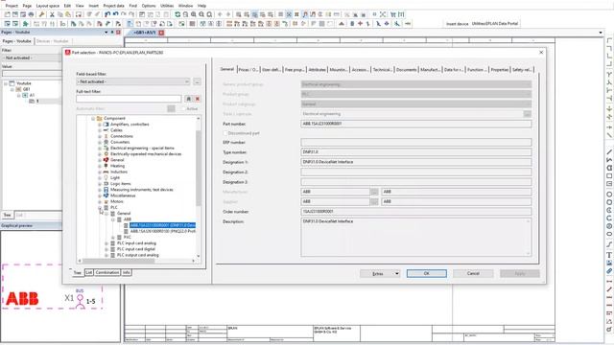The image size is (614, 345).
Task: Collapse the PLC tree node
Action: tap(100, 207)
